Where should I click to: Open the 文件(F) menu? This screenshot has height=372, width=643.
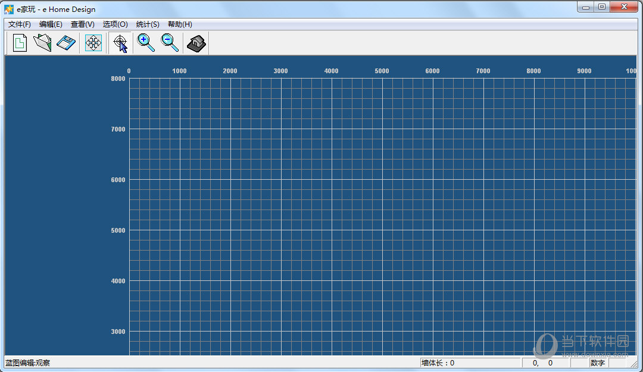coord(20,24)
